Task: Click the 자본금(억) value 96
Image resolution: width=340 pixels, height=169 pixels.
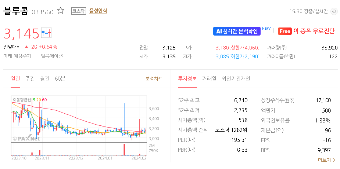Action: [328, 130]
